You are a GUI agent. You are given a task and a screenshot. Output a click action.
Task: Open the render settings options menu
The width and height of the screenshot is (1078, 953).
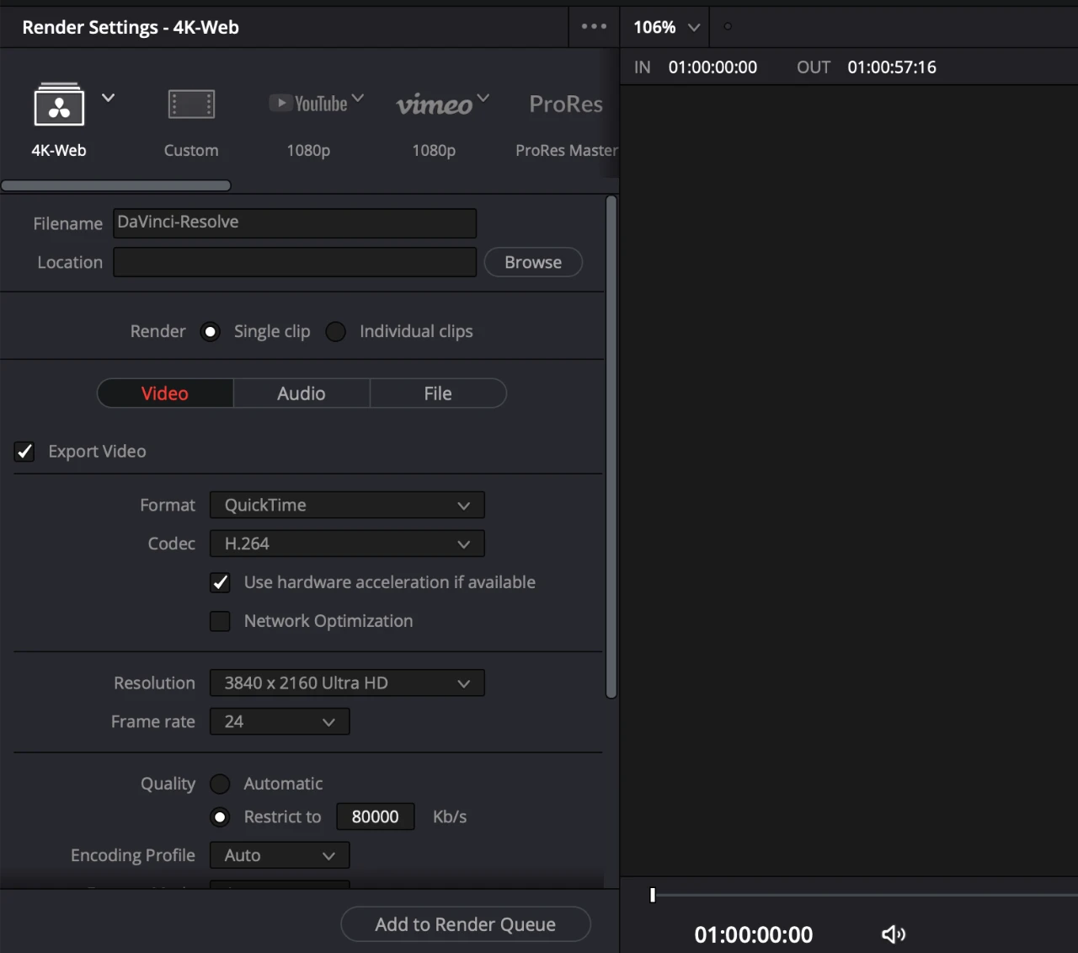tap(594, 26)
